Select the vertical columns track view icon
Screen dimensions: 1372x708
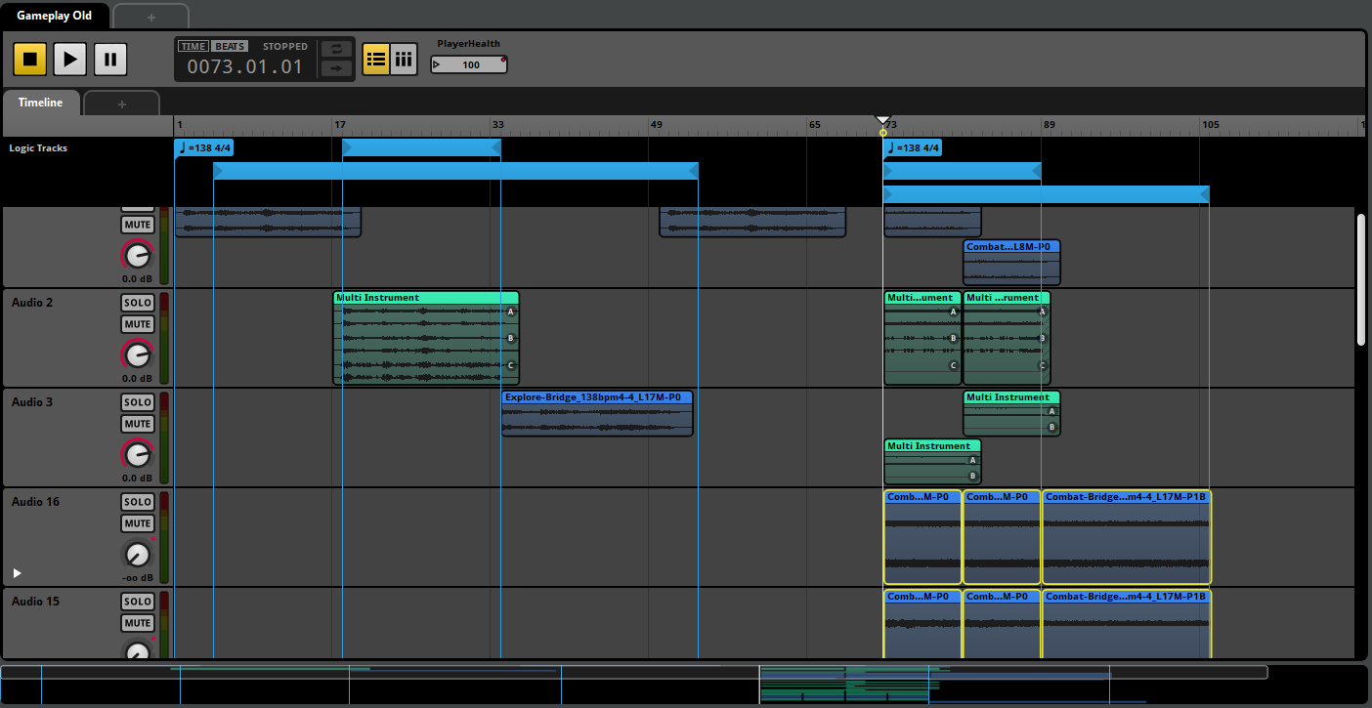404,59
